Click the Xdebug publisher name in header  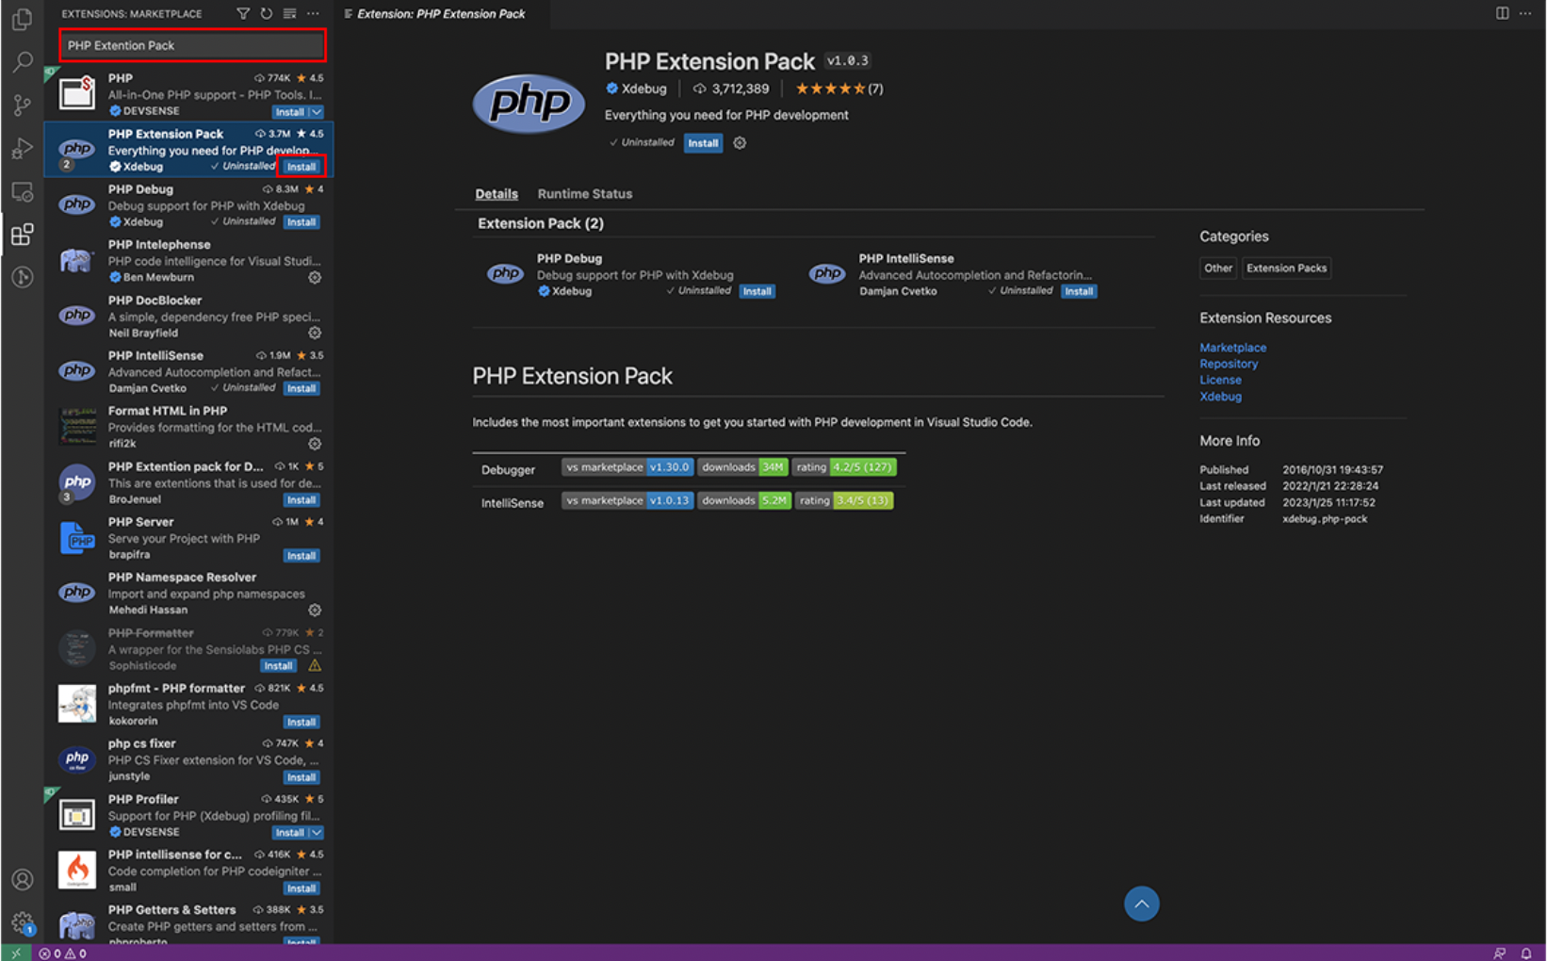coord(643,89)
